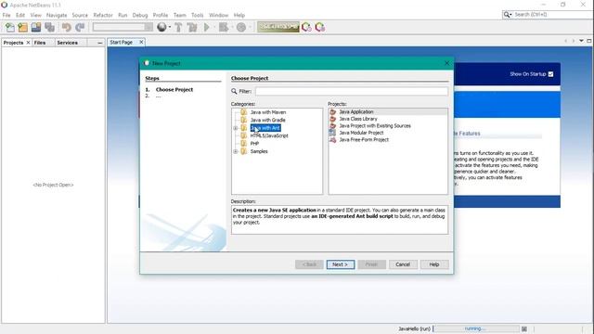Select Java Project with Existing Sources
This screenshot has height=334, width=594.
[375, 126]
